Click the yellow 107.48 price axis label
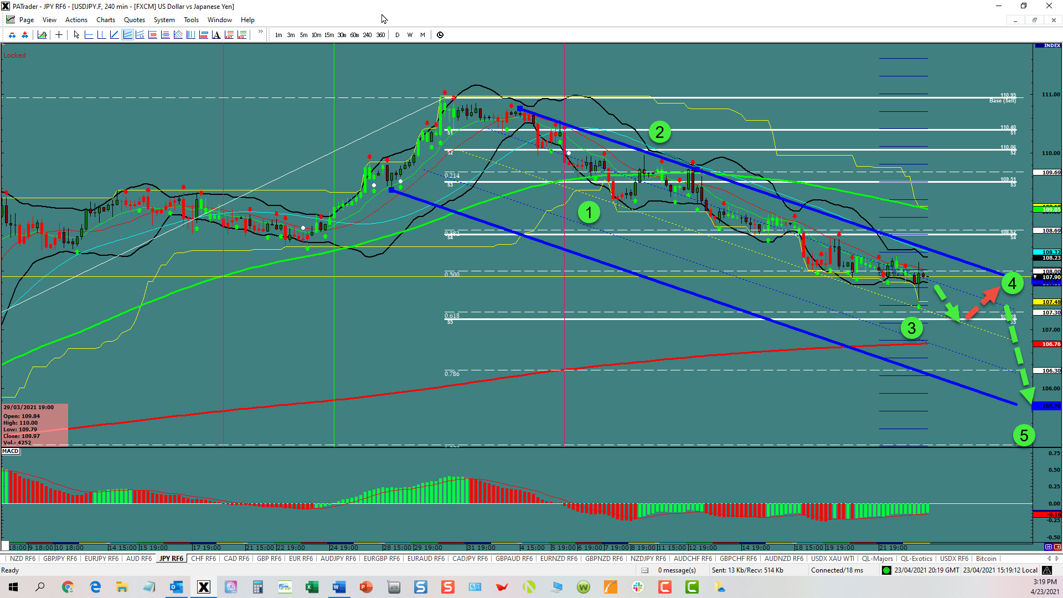This screenshot has width=1063, height=598. pyautogui.click(x=1047, y=302)
